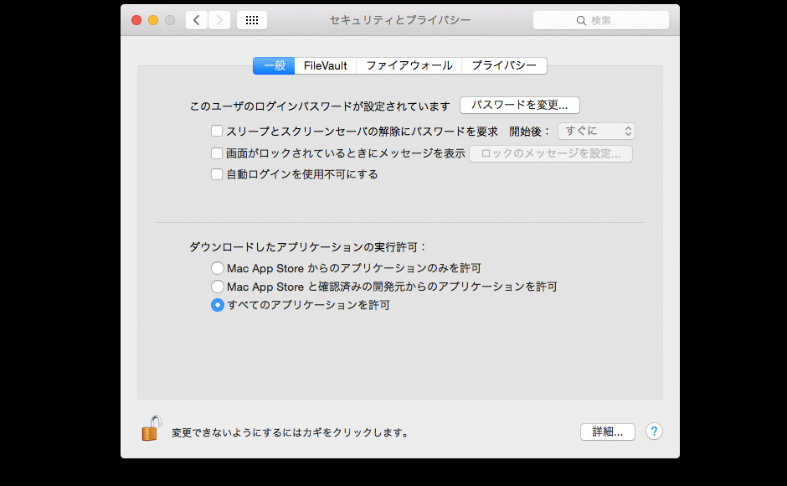The image size is (787, 486).
Task: Click the forward navigation arrow
Action: click(219, 20)
